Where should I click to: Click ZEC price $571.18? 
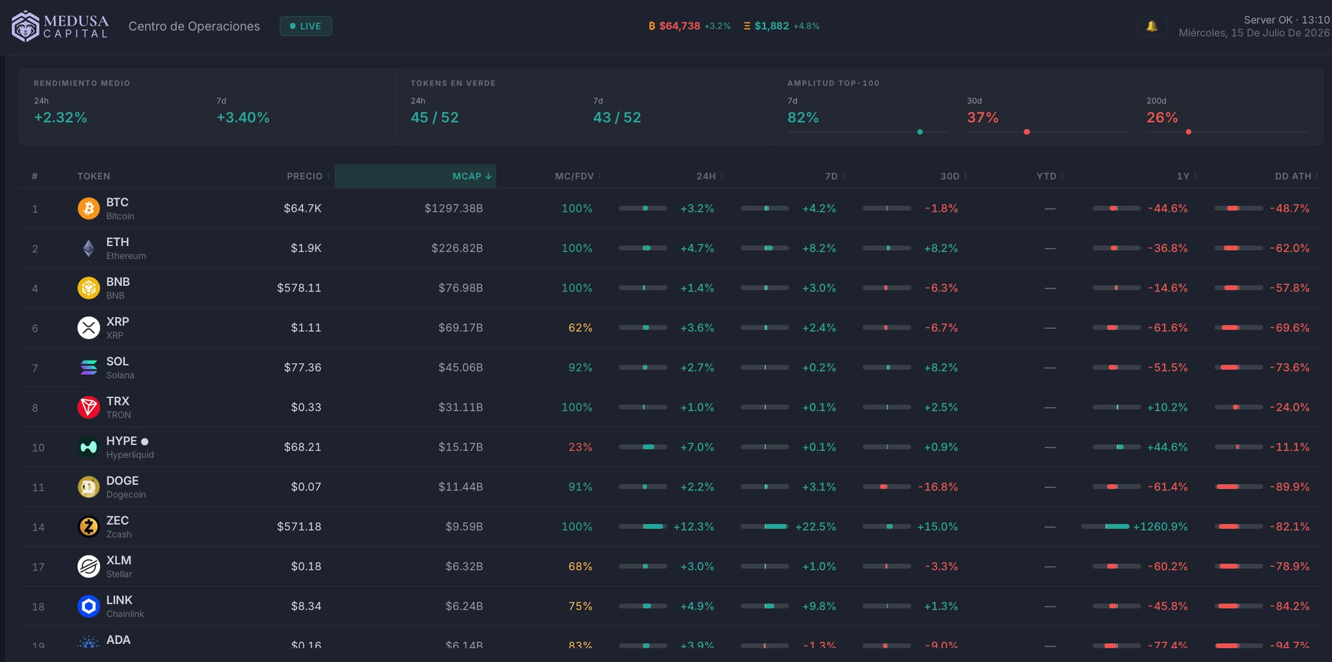(x=299, y=526)
